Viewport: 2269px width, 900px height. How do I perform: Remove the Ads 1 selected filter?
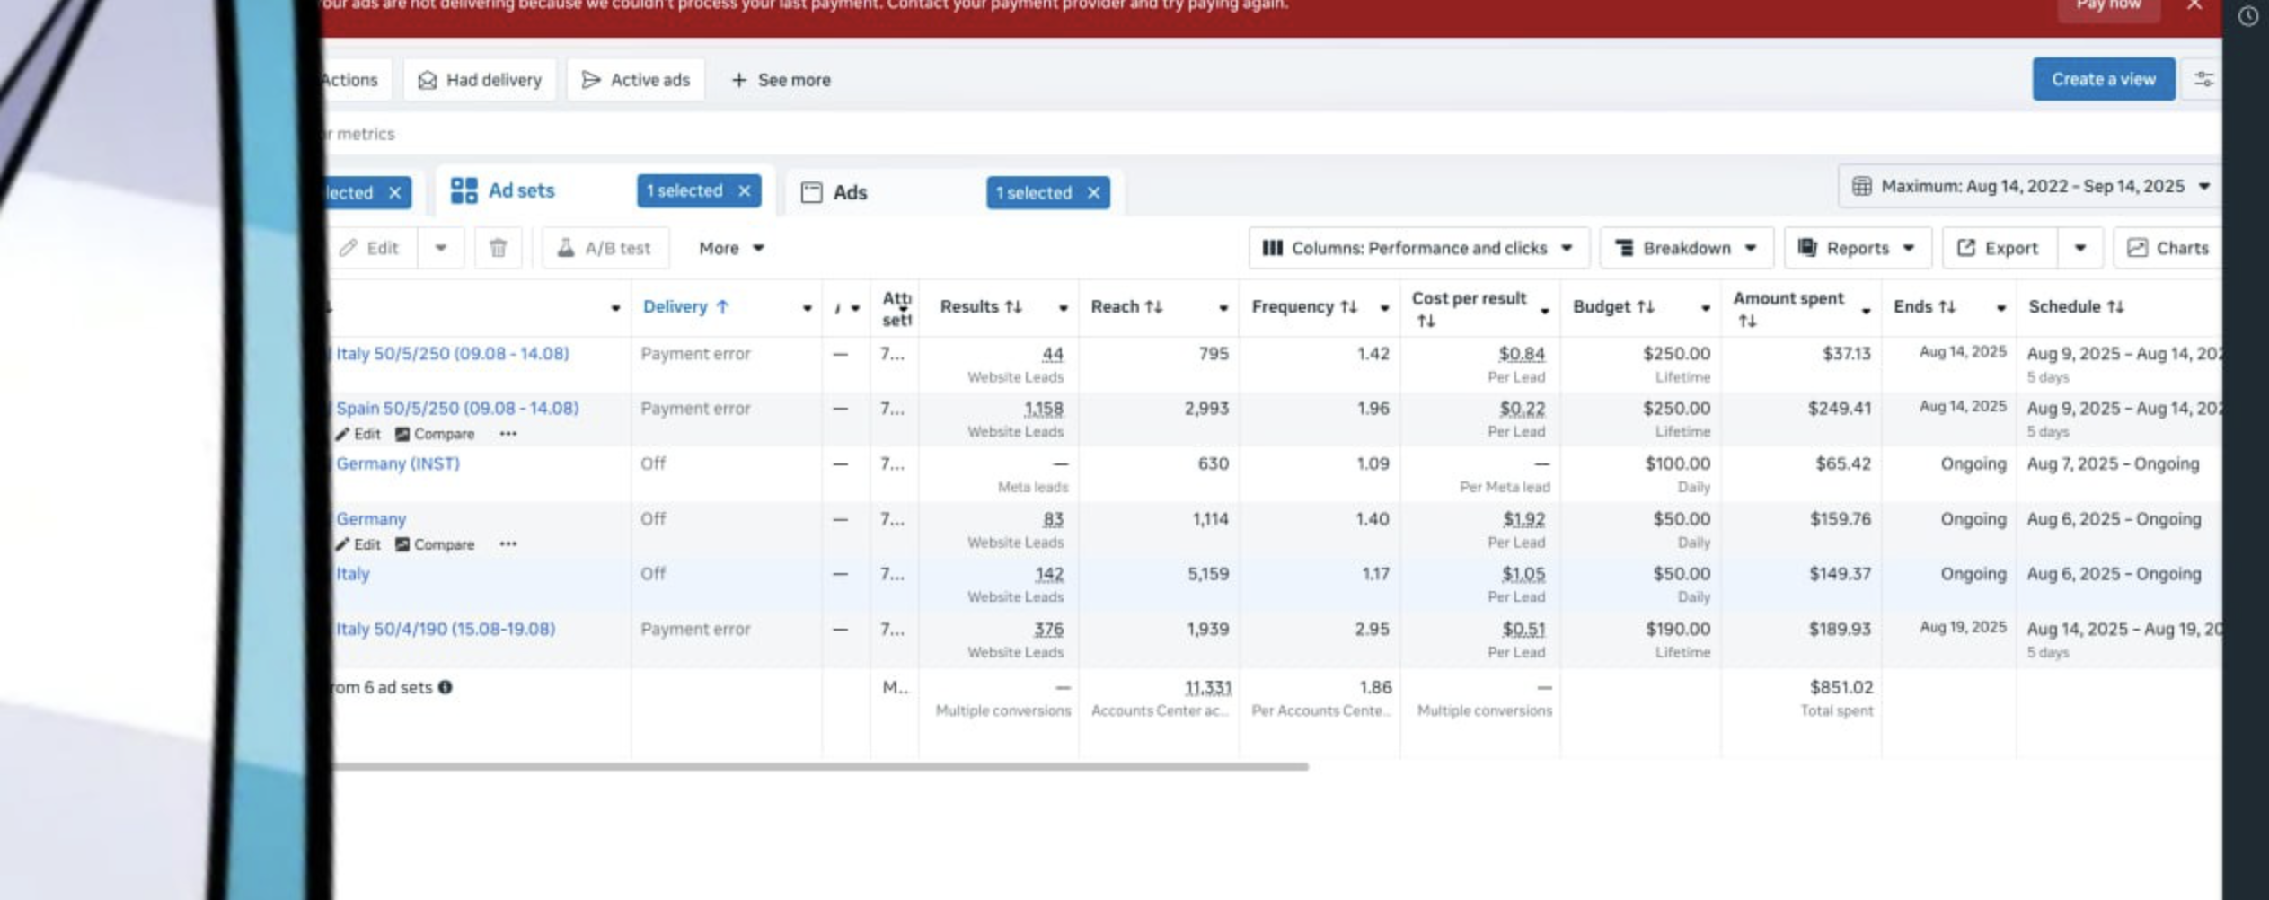click(1093, 193)
